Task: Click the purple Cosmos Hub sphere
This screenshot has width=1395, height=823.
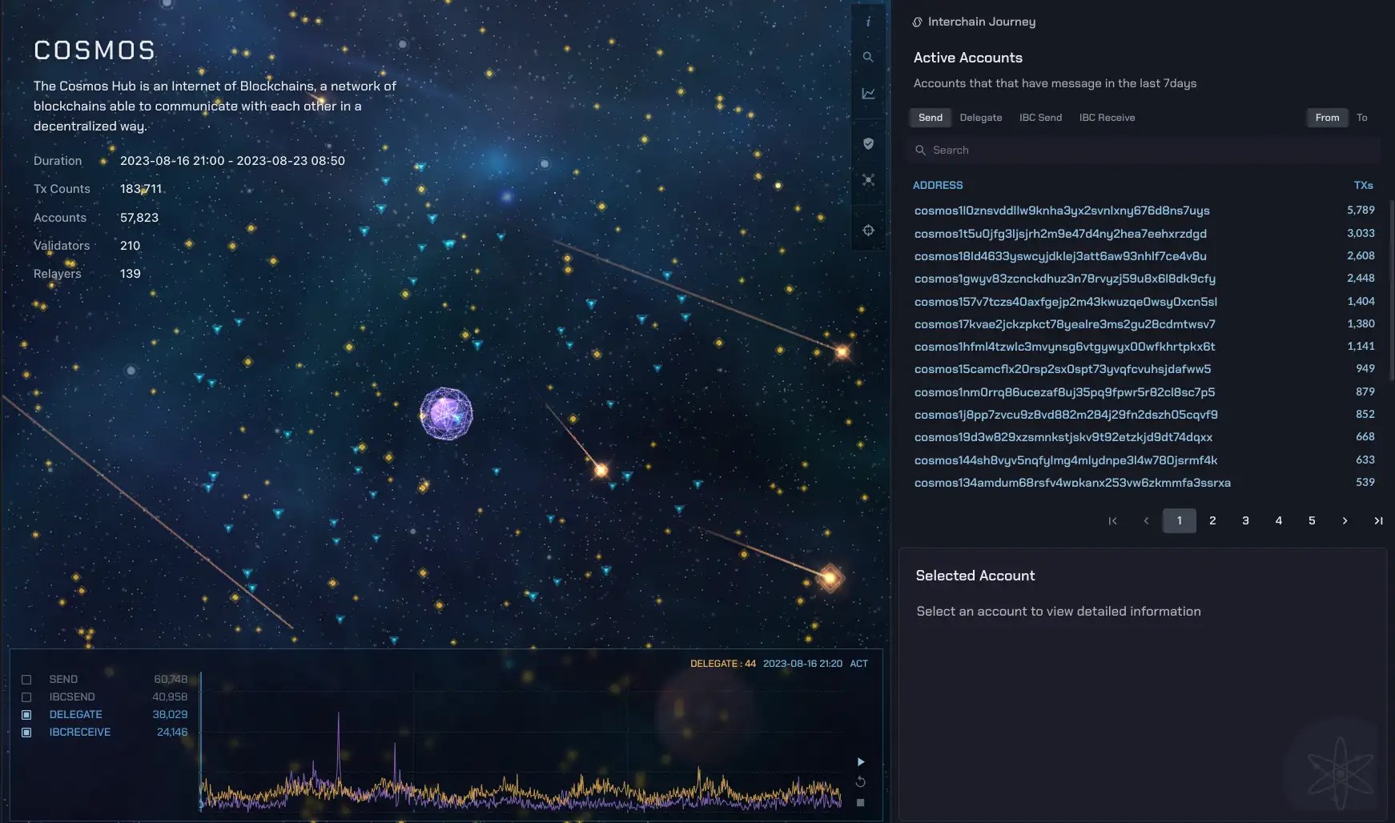Action: pos(446,414)
